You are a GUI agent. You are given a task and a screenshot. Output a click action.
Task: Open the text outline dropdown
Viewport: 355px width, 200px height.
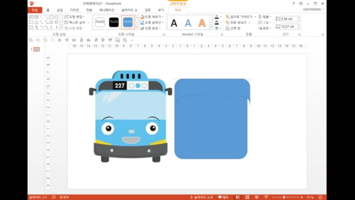[221, 22]
